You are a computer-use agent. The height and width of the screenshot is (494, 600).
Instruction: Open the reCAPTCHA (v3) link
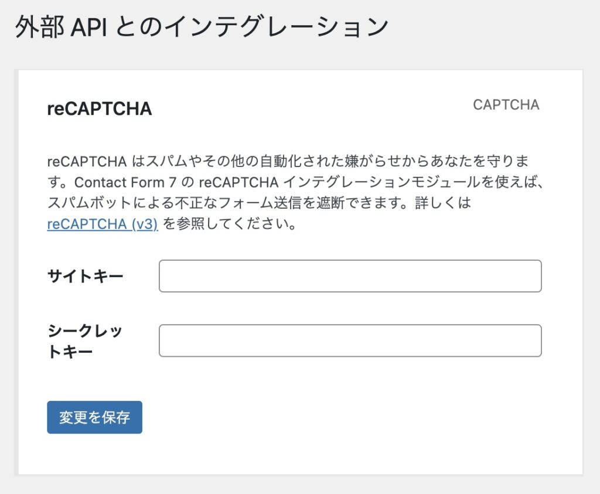click(103, 224)
